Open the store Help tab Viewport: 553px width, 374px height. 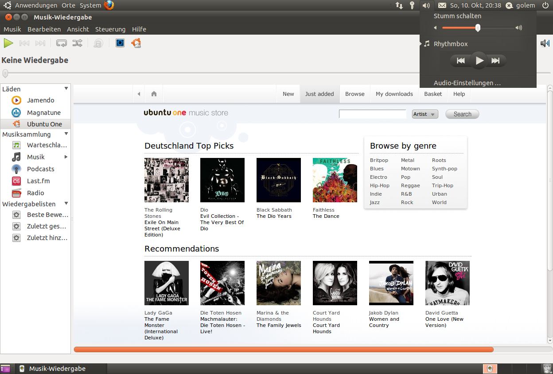tap(459, 94)
